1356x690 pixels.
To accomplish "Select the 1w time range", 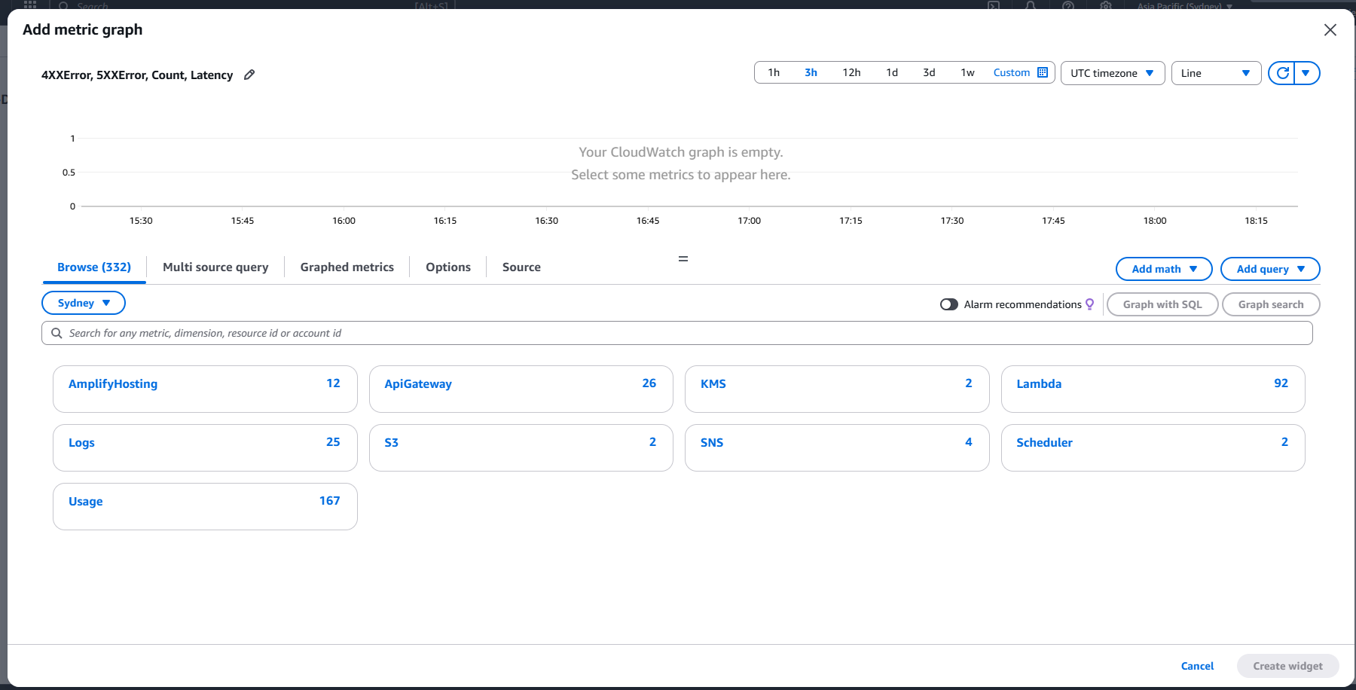I will point(967,72).
